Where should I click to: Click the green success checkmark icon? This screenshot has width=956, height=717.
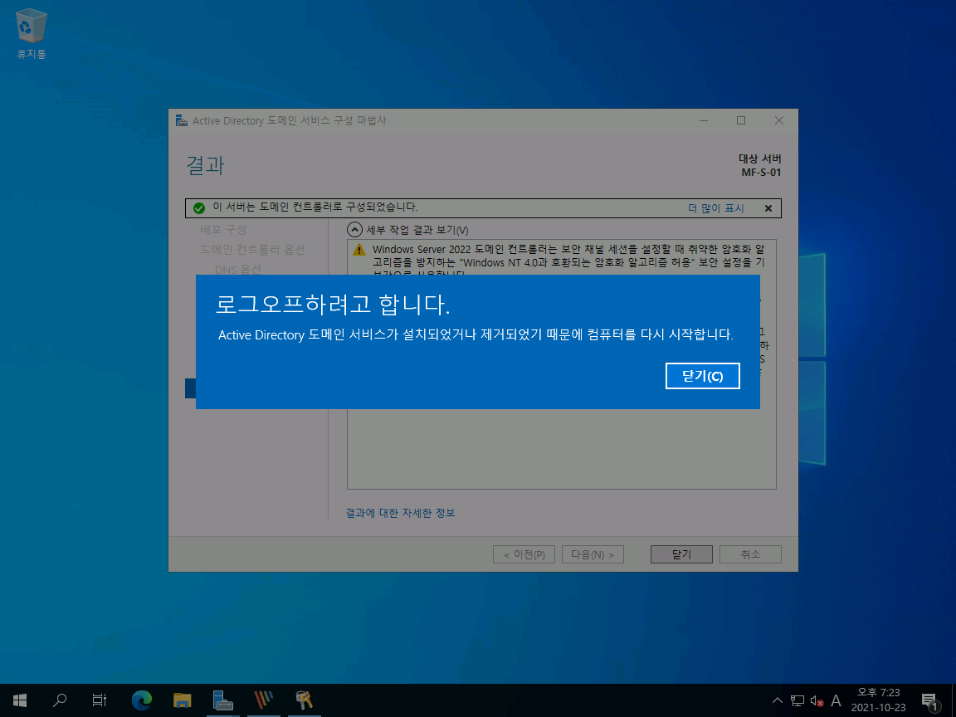pyautogui.click(x=199, y=208)
